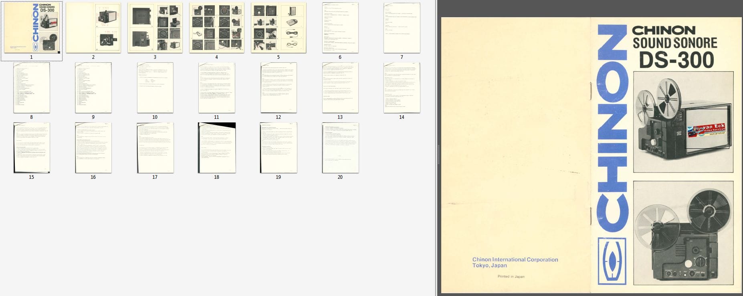Select page 14 thumbnail
The image size is (743, 296).
(402, 88)
